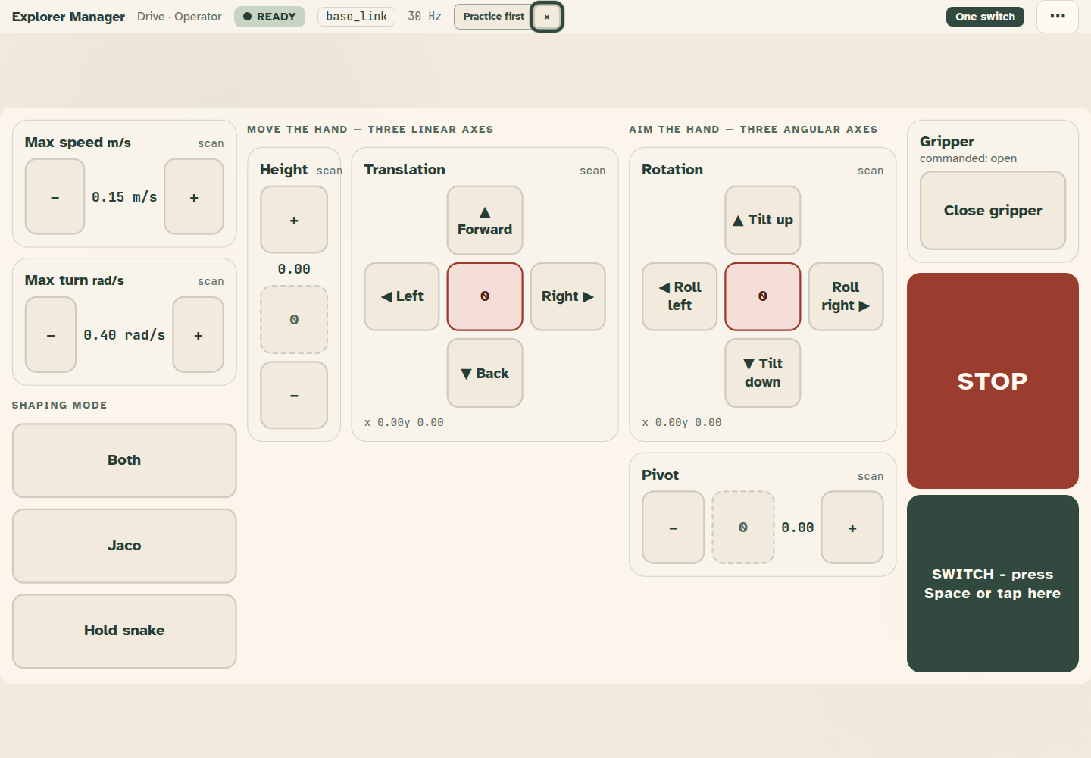Click the base_link frame label
Viewport: 1091px width, 758px height.
click(x=356, y=17)
